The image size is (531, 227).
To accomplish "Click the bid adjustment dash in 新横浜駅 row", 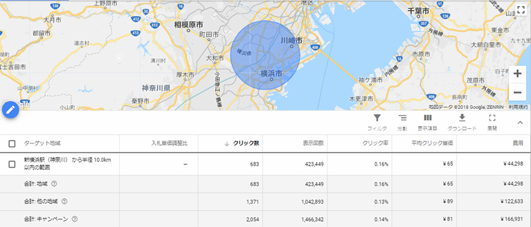I will [x=186, y=164].
